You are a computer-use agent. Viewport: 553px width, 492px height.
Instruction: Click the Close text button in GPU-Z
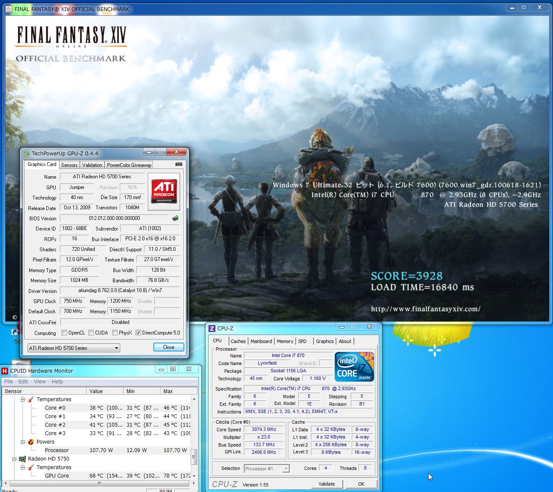[x=169, y=347]
